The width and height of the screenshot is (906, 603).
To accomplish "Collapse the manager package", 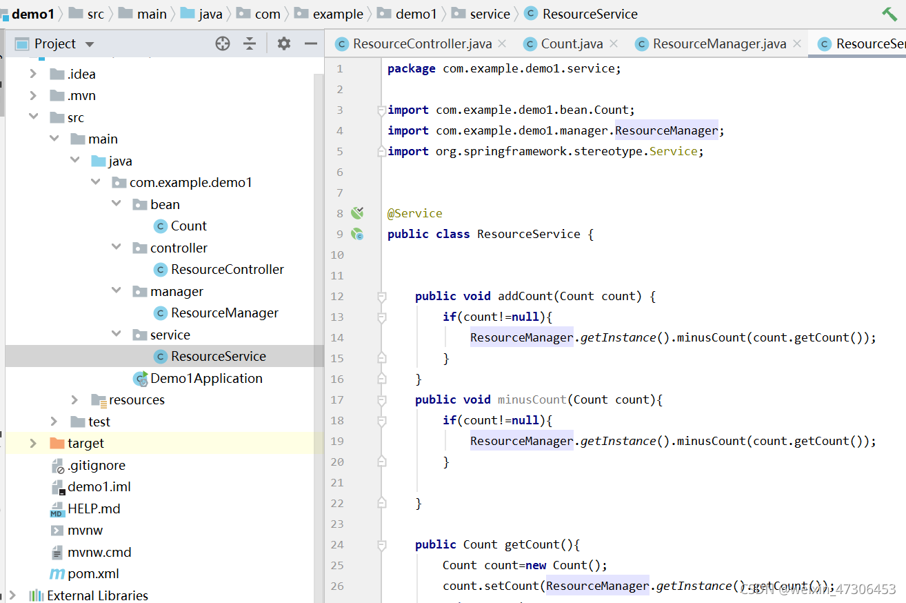I will point(116,291).
